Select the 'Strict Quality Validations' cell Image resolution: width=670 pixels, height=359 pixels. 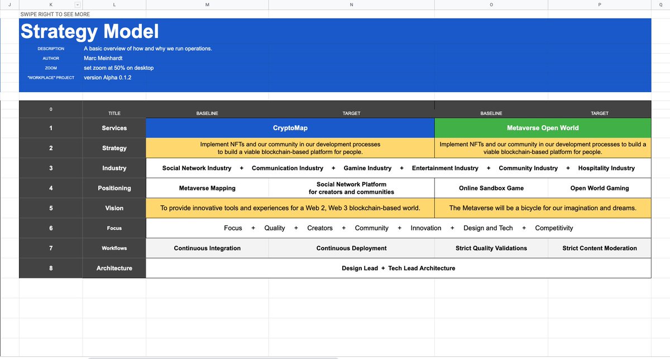point(491,248)
